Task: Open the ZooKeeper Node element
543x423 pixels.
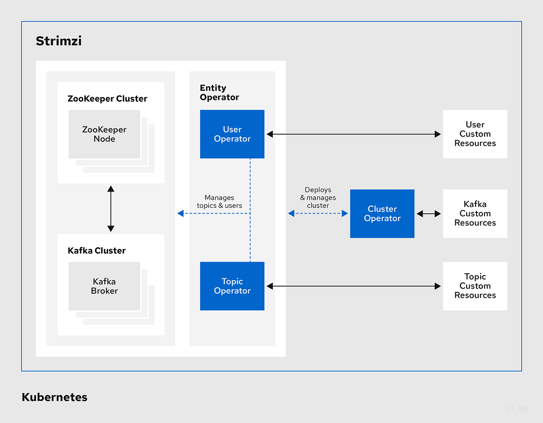Action: coord(104,134)
